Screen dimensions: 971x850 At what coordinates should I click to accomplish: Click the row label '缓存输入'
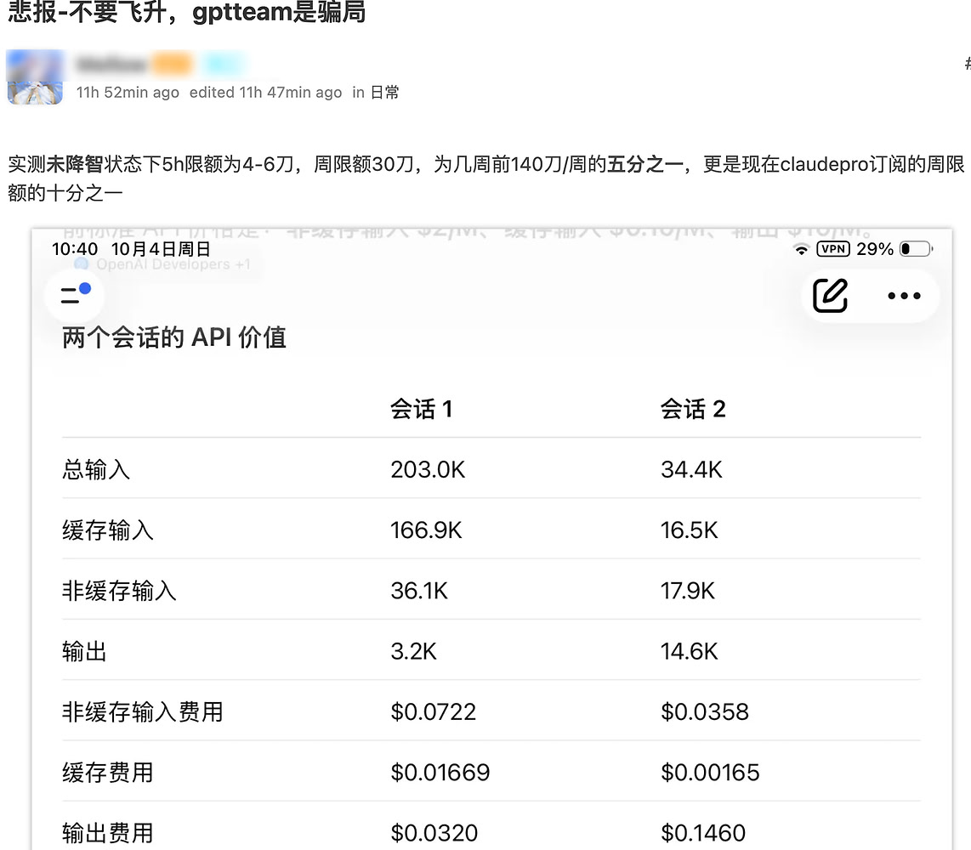click(108, 530)
